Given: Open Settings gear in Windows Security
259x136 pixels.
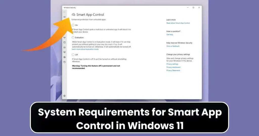Looking at the screenshot, I should (x=64, y=96).
